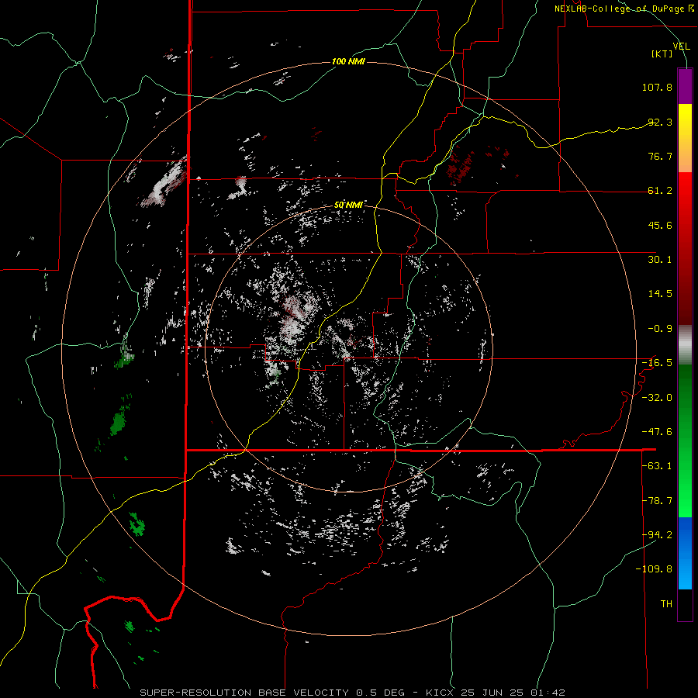Click the 50 NMI range ring label
This screenshot has width=698, height=698.
coord(348,206)
